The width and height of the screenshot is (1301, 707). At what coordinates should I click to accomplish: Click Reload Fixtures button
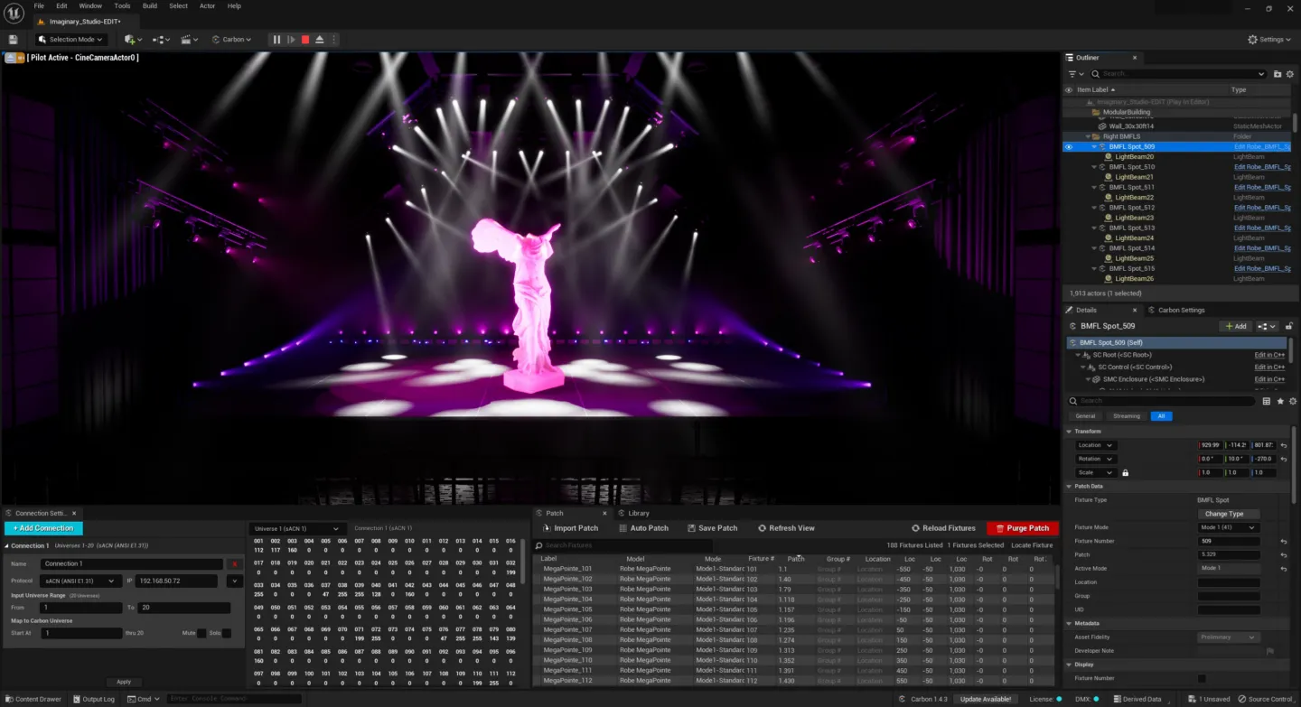coord(943,528)
